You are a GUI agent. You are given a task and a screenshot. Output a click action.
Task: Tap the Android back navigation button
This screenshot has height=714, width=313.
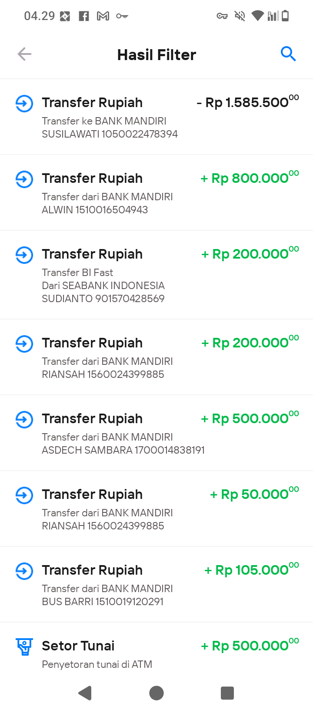point(85,693)
